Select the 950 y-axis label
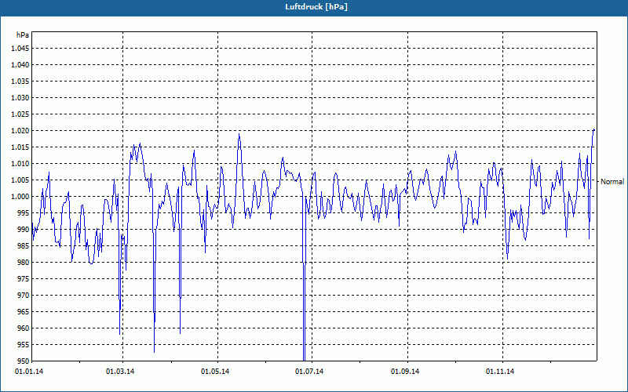Image resolution: width=628 pixels, height=392 pixels. coord(24,361)
